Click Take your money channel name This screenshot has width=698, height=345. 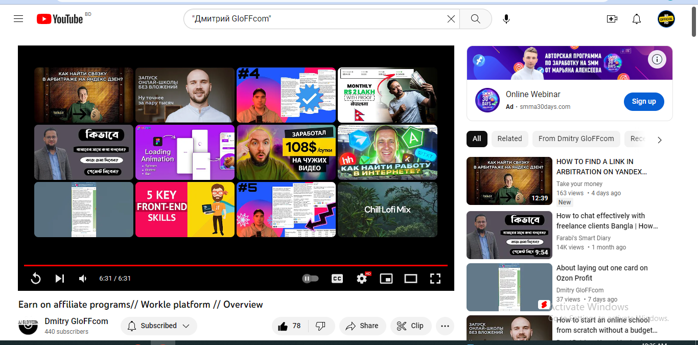pos(579,184)
